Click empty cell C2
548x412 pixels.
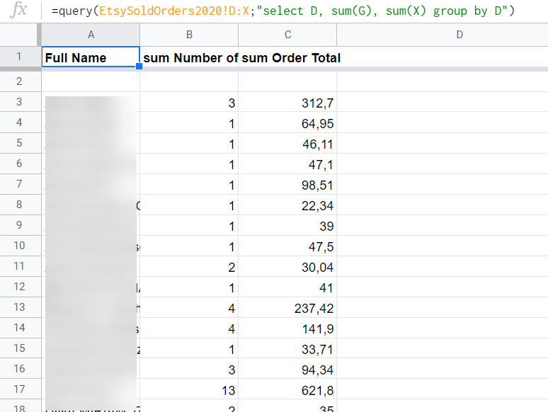287,82
